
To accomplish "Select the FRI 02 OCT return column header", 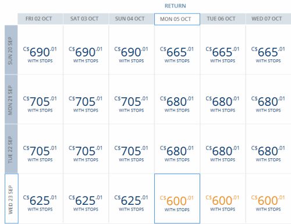I will coord(40,19).
